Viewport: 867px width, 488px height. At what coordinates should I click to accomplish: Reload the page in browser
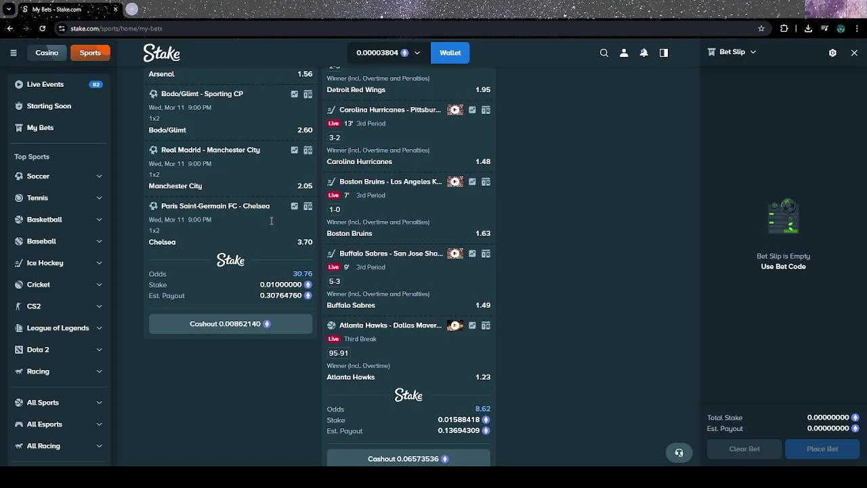(42, 28)
